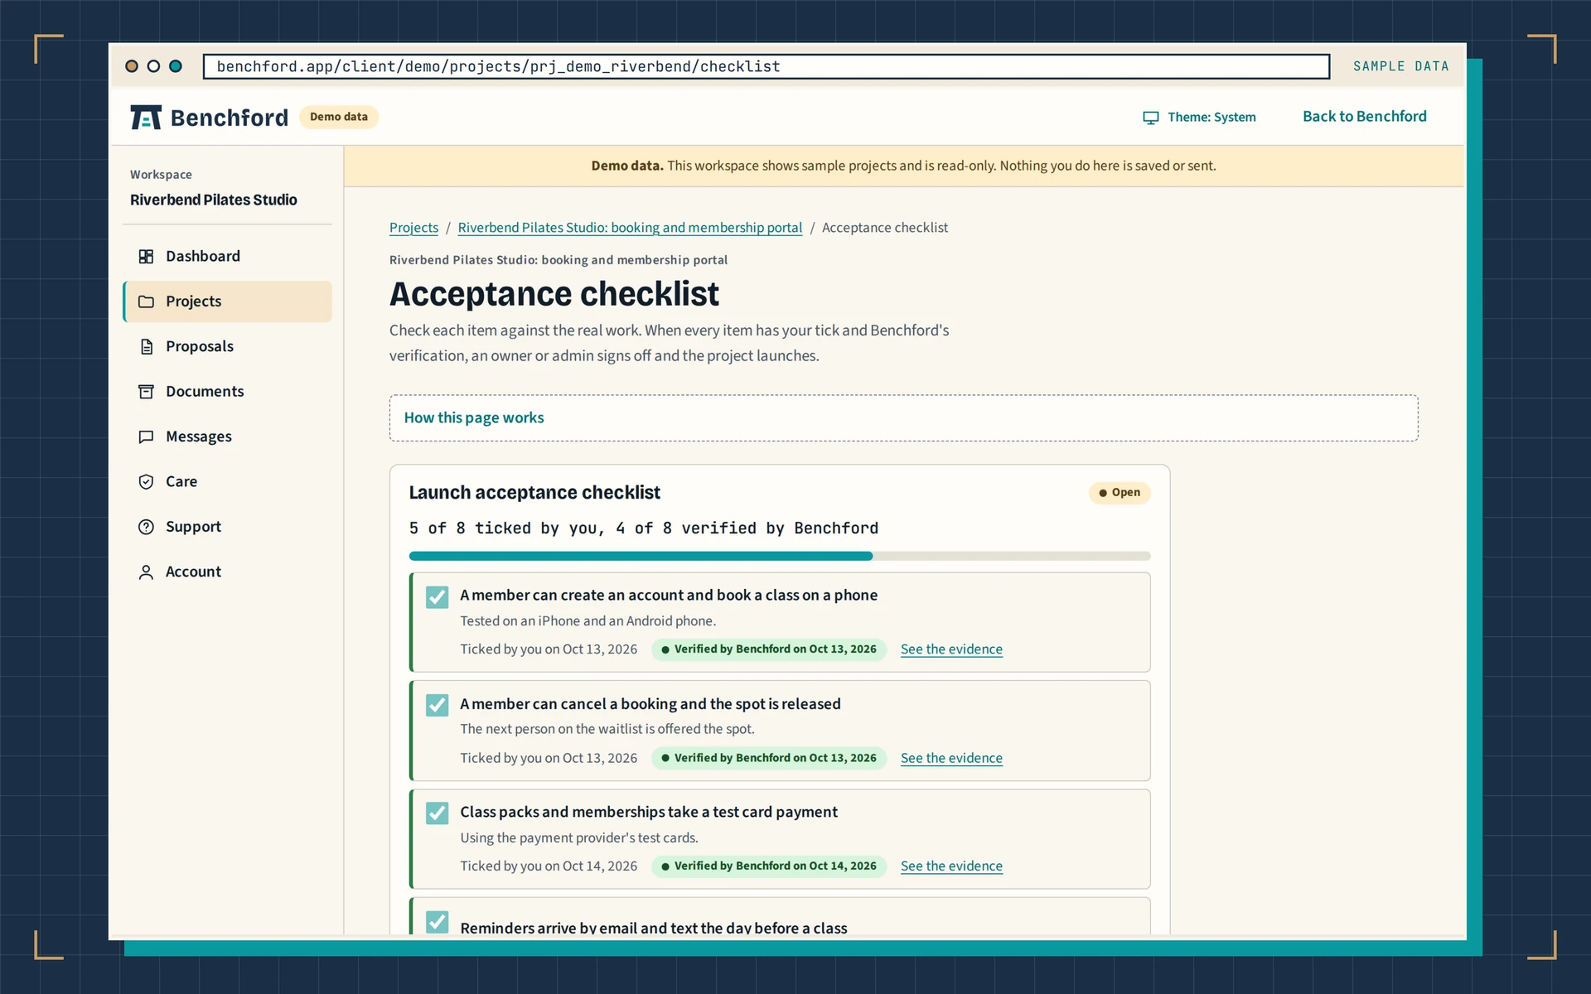Click the monitor icon beside Theme: System

tap(1151, 118)
